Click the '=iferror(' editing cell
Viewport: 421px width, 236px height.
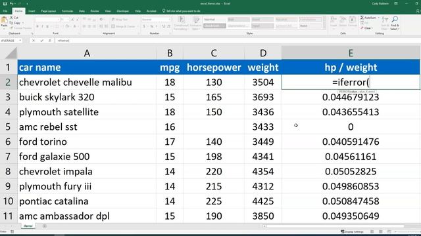[x=351, y=82]
